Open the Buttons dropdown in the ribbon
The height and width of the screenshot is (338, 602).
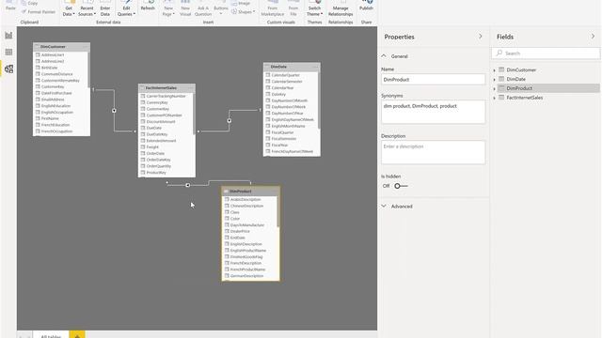[x=221, y=8]
